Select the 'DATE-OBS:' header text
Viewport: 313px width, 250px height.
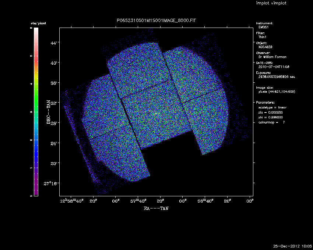click(264, 63)
